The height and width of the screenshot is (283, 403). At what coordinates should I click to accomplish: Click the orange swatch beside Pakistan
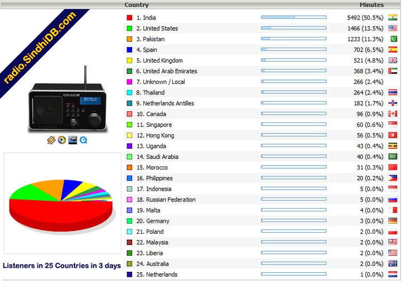pos(129,39)
